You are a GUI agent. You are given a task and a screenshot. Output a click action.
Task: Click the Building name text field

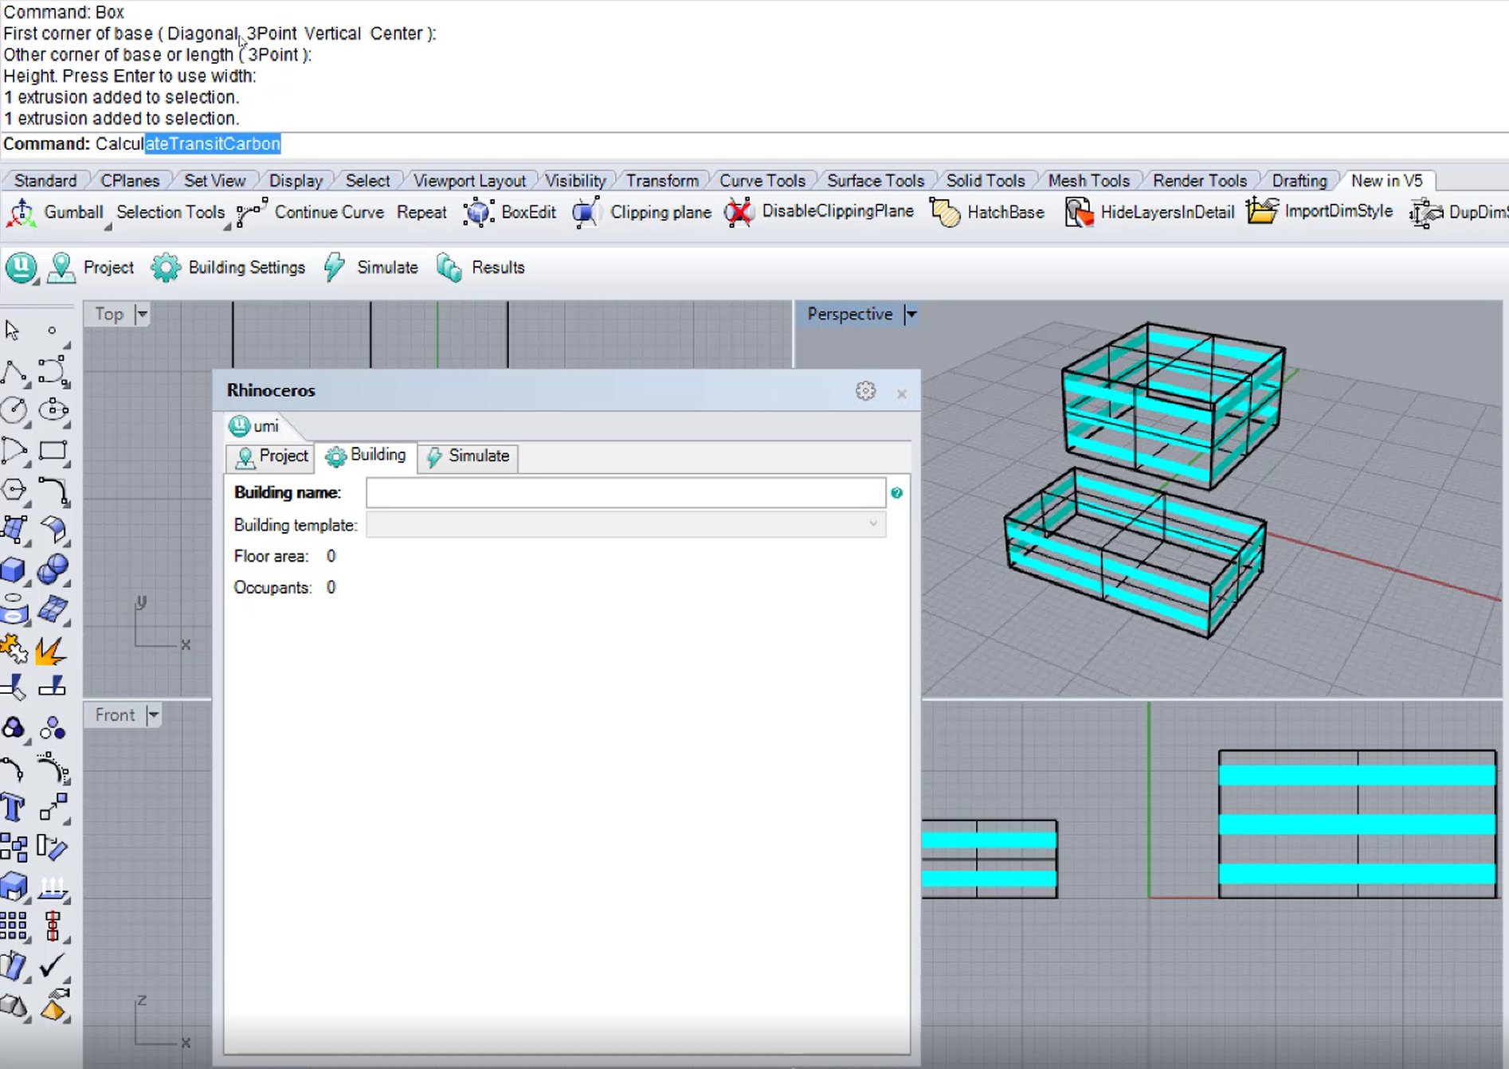pos(625,493)
